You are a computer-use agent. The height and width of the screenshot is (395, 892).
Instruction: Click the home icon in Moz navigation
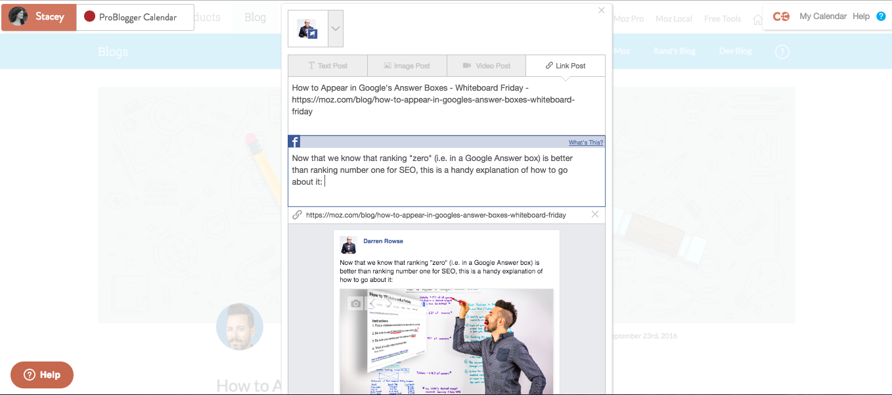pyautogui.click(x=757, y=19)
